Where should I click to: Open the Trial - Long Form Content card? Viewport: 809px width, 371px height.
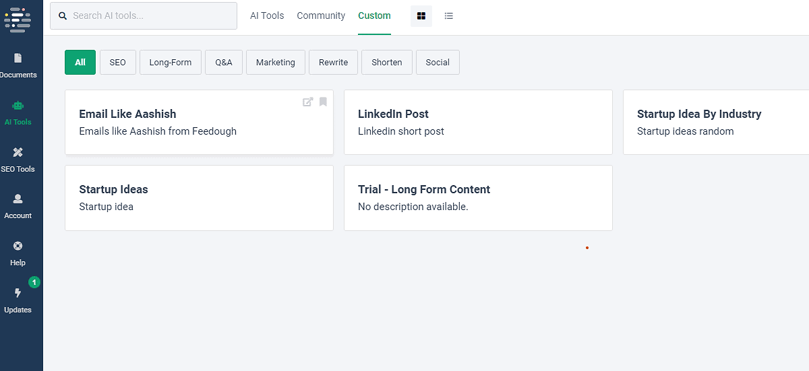tap(478, 198)
